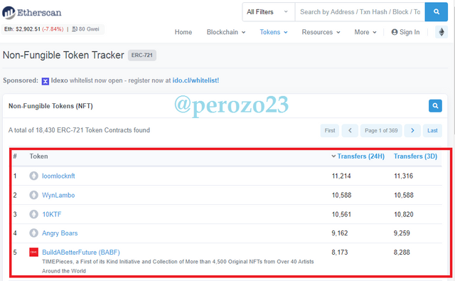Image resolution: width=455 pixels, height=281 pixels.
Task: Click the WynLambo token icon
Action: pos(33,195)
